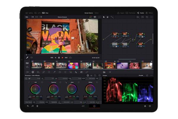Image resolution: width=178 pixels, height=119 pixels.
Task: Select the pointer tool in node editor
Action: 104,17
